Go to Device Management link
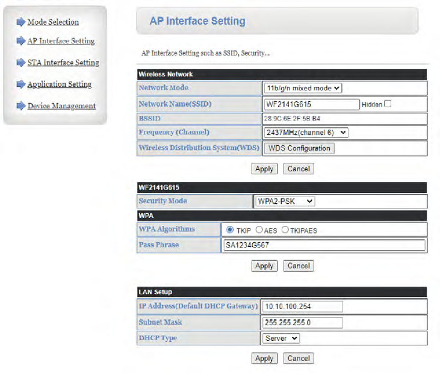440x373 pixels. [x=61, y=106]
